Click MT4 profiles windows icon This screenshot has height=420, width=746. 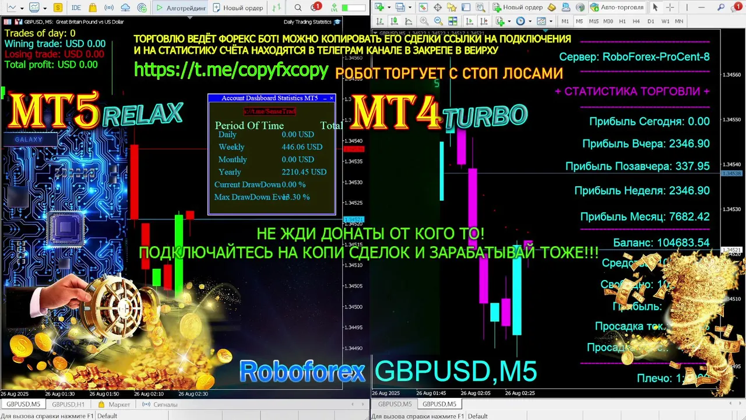pos(400,7)
